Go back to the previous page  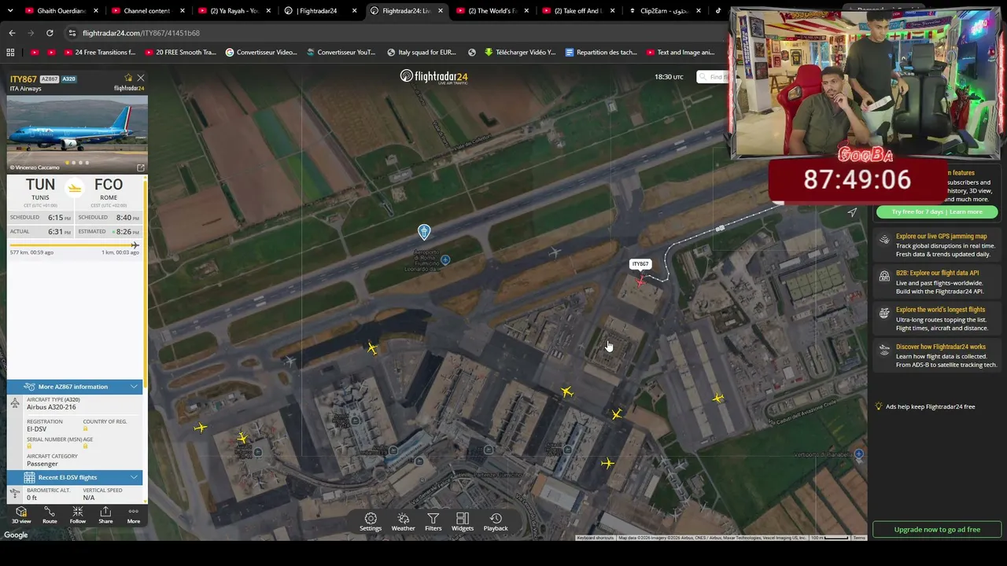12,33
